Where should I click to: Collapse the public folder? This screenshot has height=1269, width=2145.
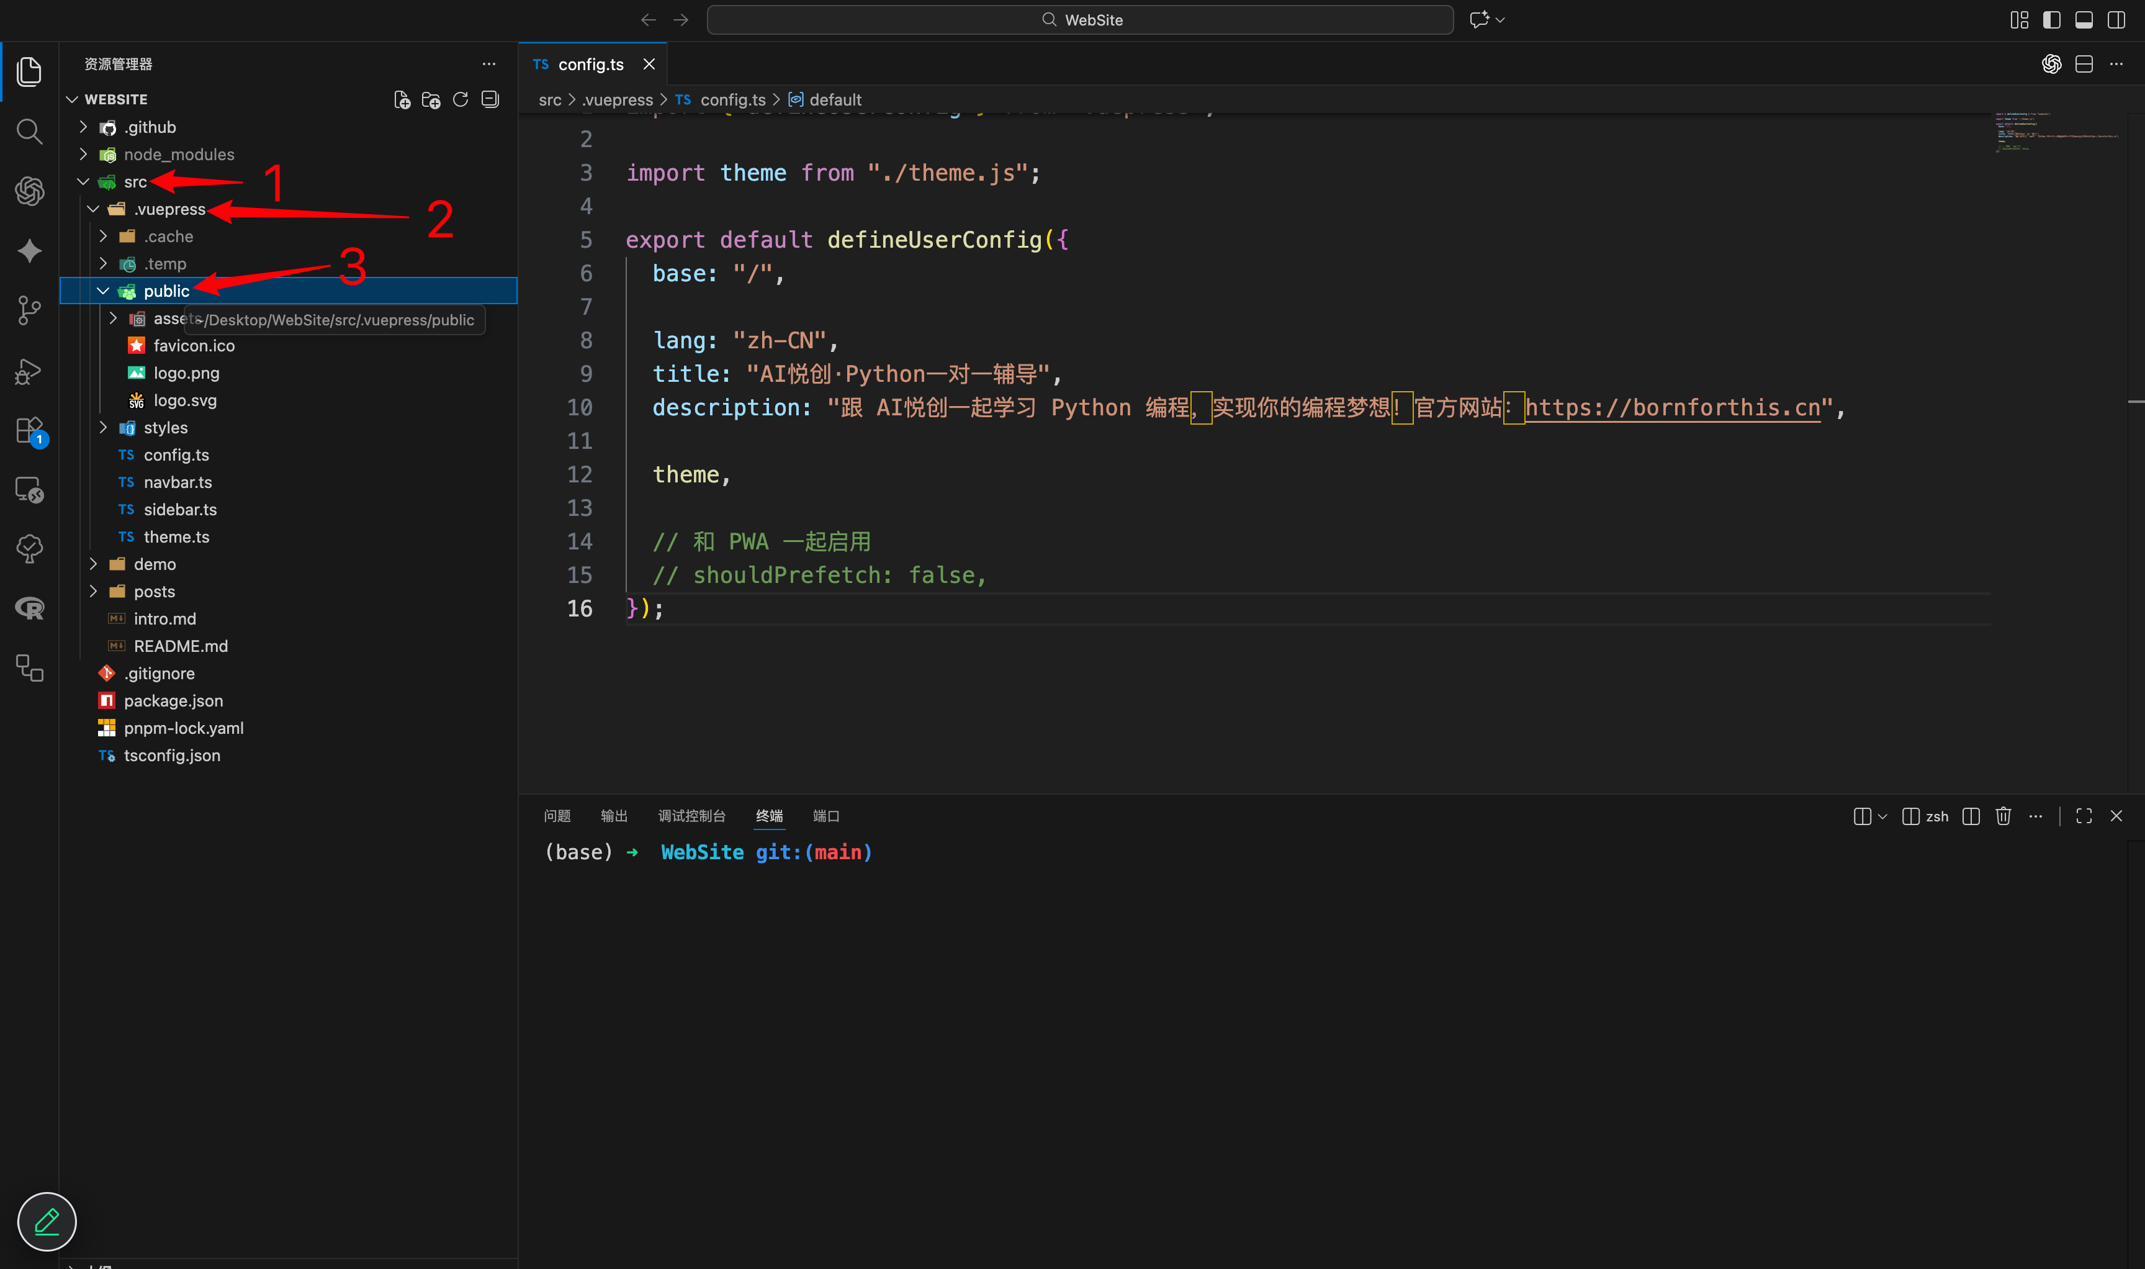(x=104, y=292)
